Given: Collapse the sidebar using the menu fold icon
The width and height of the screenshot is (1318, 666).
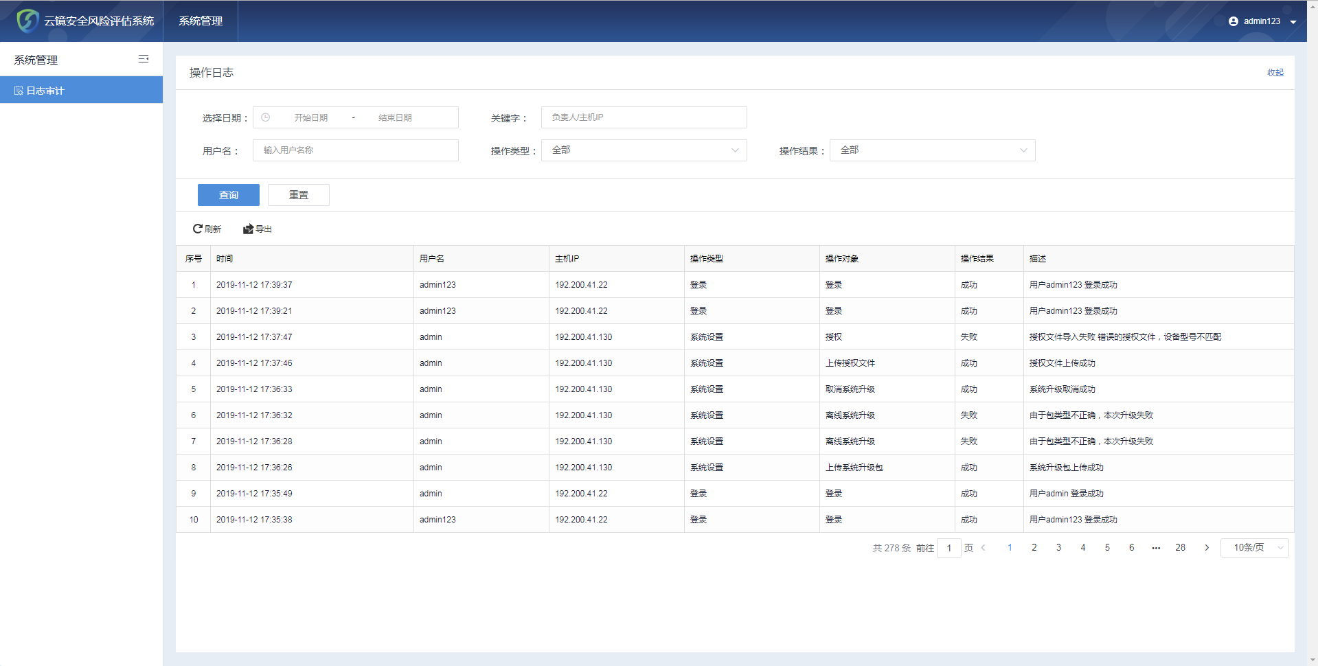Looking at the screenshot, I should coord(144,59).
